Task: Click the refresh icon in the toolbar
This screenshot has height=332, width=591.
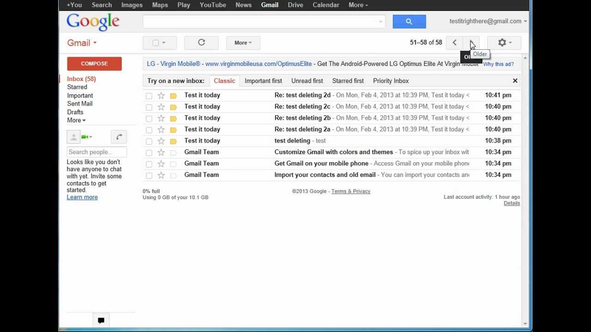Action: [201, 42]
